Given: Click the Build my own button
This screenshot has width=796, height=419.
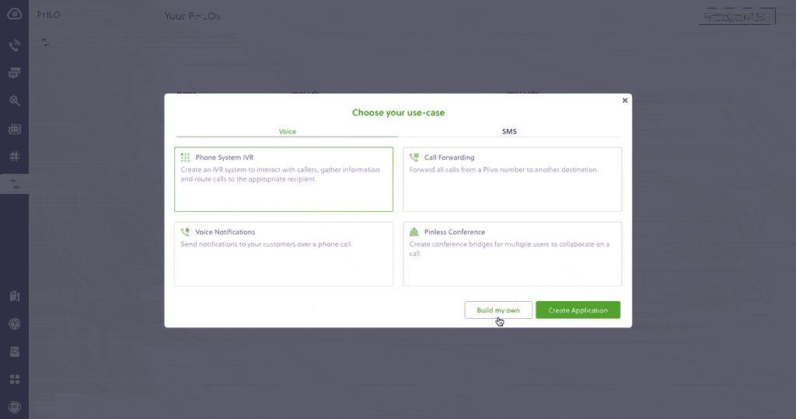Looking at the screenshot, I should 498,310.
